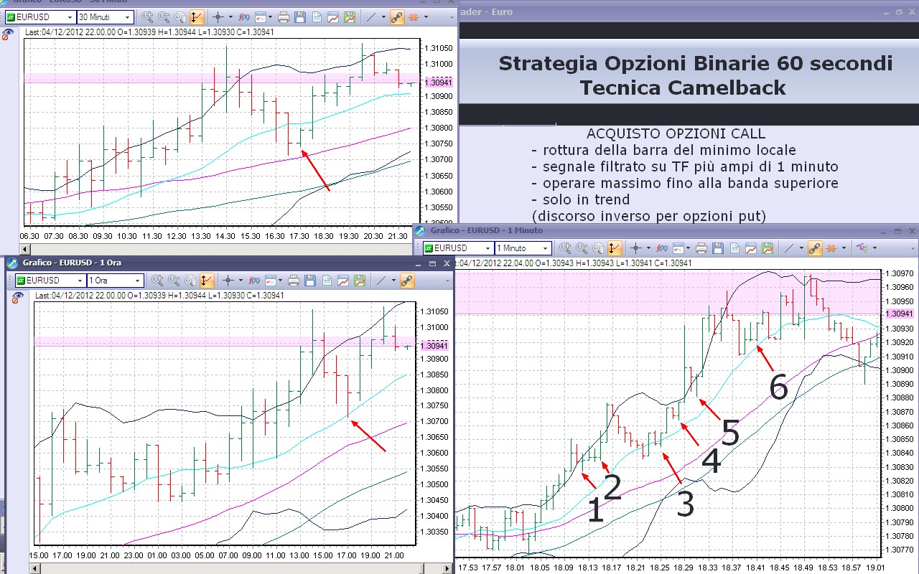This screenshot has width=919, height=574.
Task: Click the left scroll arrow below the 30 Minuti chart
Action: (x=24, y=249)
